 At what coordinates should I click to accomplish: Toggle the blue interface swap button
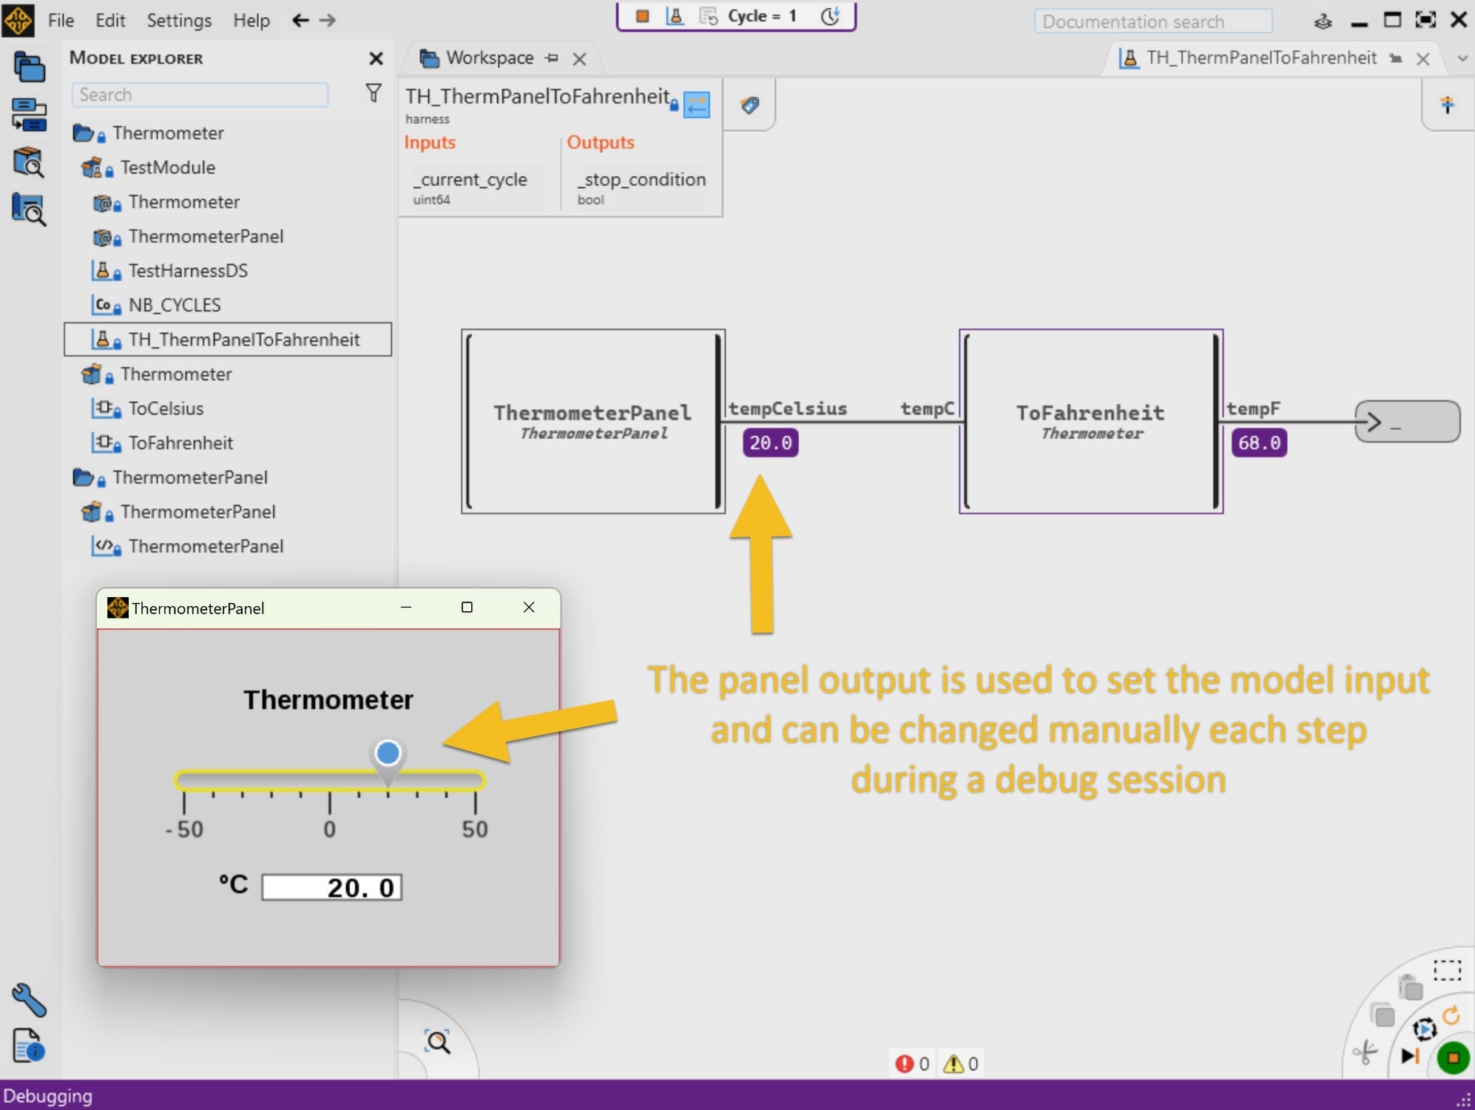[696, 105]
